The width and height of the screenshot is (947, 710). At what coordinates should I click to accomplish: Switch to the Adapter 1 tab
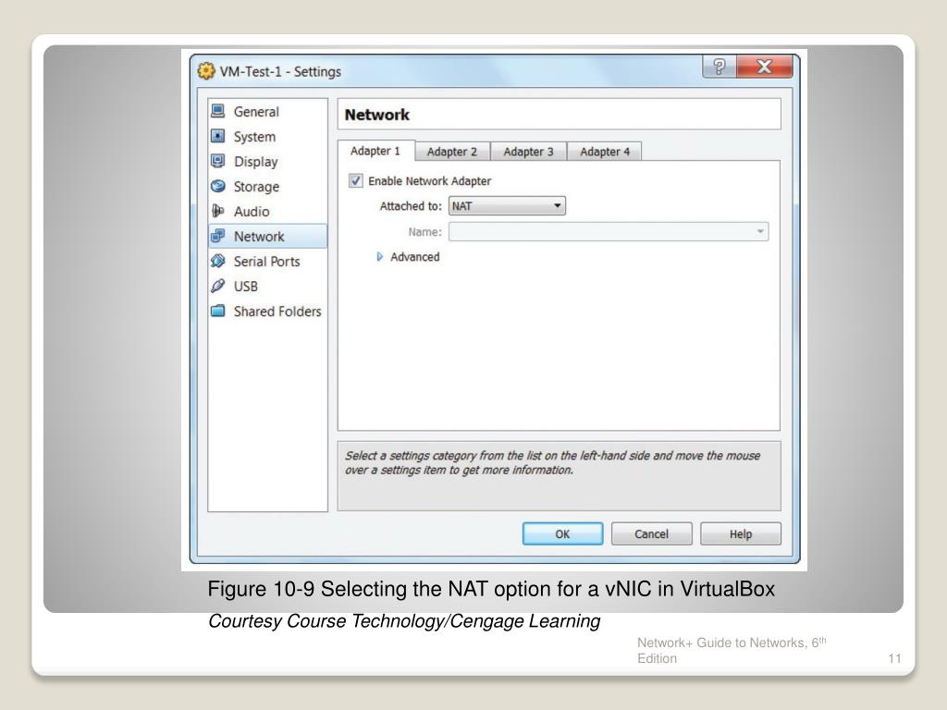coord(375,151)
